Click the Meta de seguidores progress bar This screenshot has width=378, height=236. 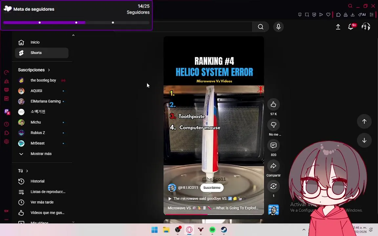point(76,23)
